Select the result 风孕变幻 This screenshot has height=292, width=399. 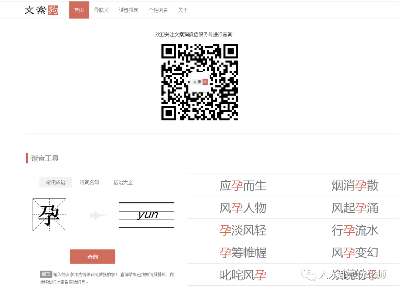(355, 253)
